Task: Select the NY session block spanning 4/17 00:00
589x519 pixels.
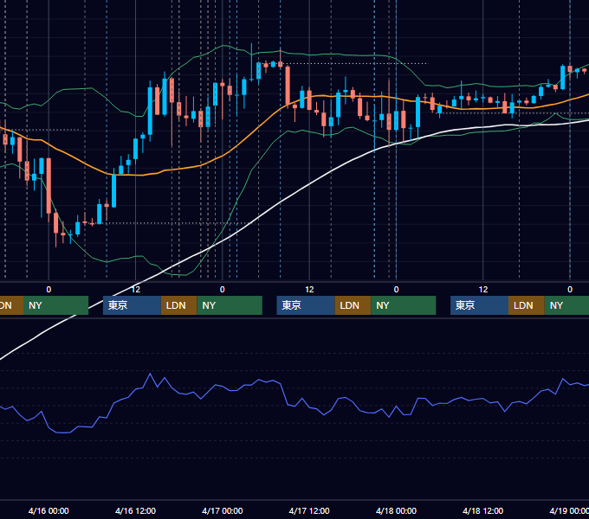Action: click(230, 305)
